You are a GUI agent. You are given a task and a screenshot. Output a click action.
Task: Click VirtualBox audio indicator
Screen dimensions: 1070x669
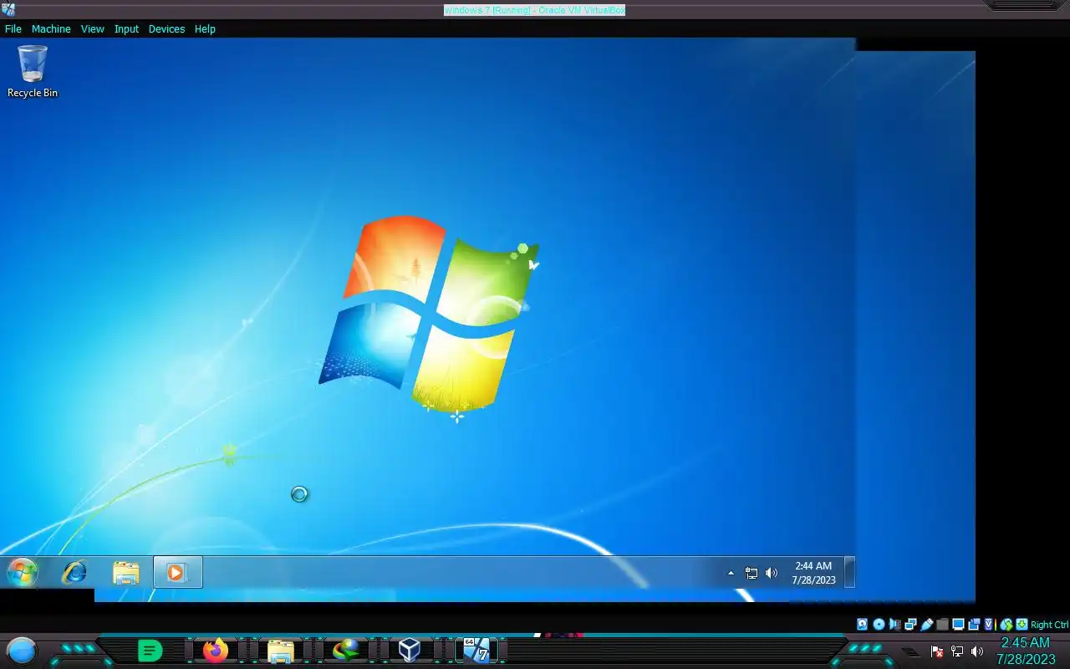coord(894,624)
